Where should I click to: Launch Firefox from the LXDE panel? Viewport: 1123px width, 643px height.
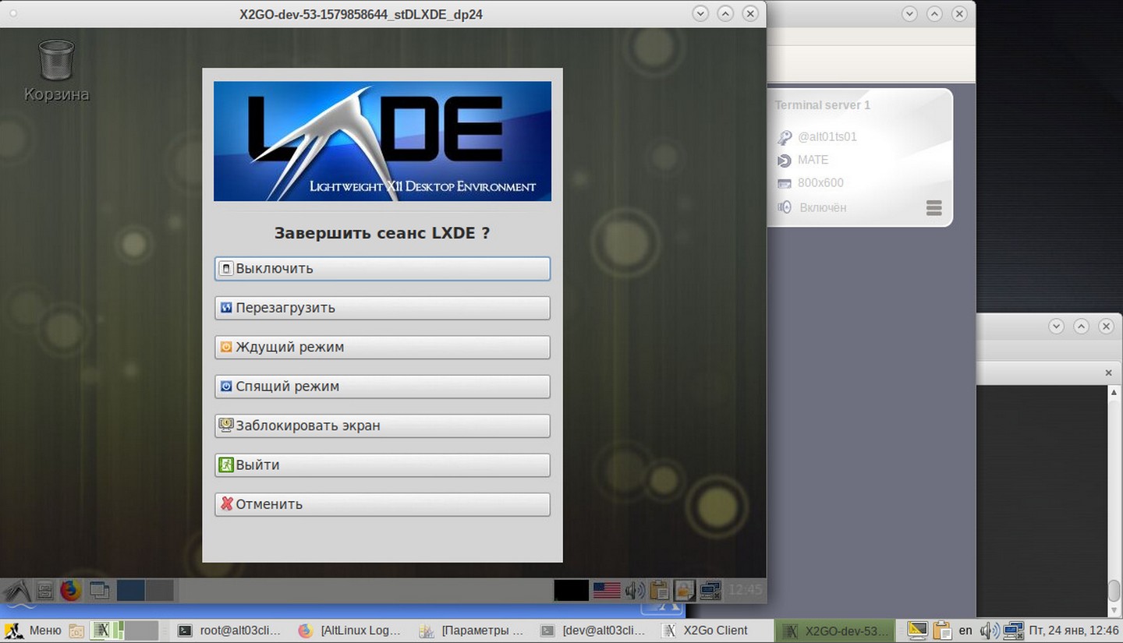pyautogui.click(x=71, y=590)
